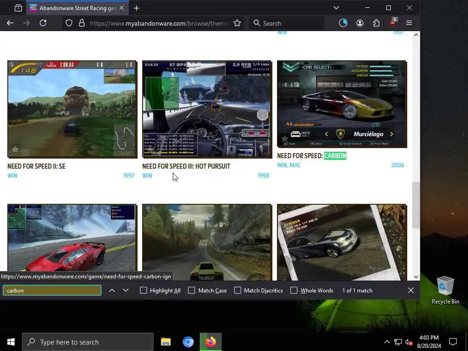
Task: Go forward to the next page
Action: pos(26,23)
